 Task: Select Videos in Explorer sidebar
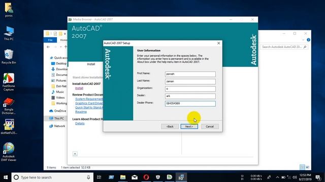coord(58,98)
